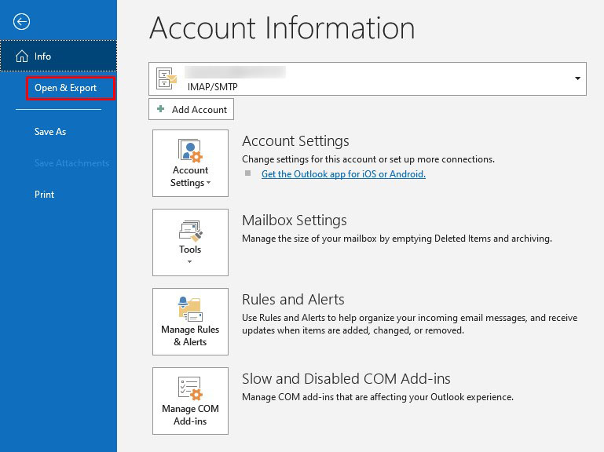Click the Manage Rules & Alerts button

pos(190,322)
